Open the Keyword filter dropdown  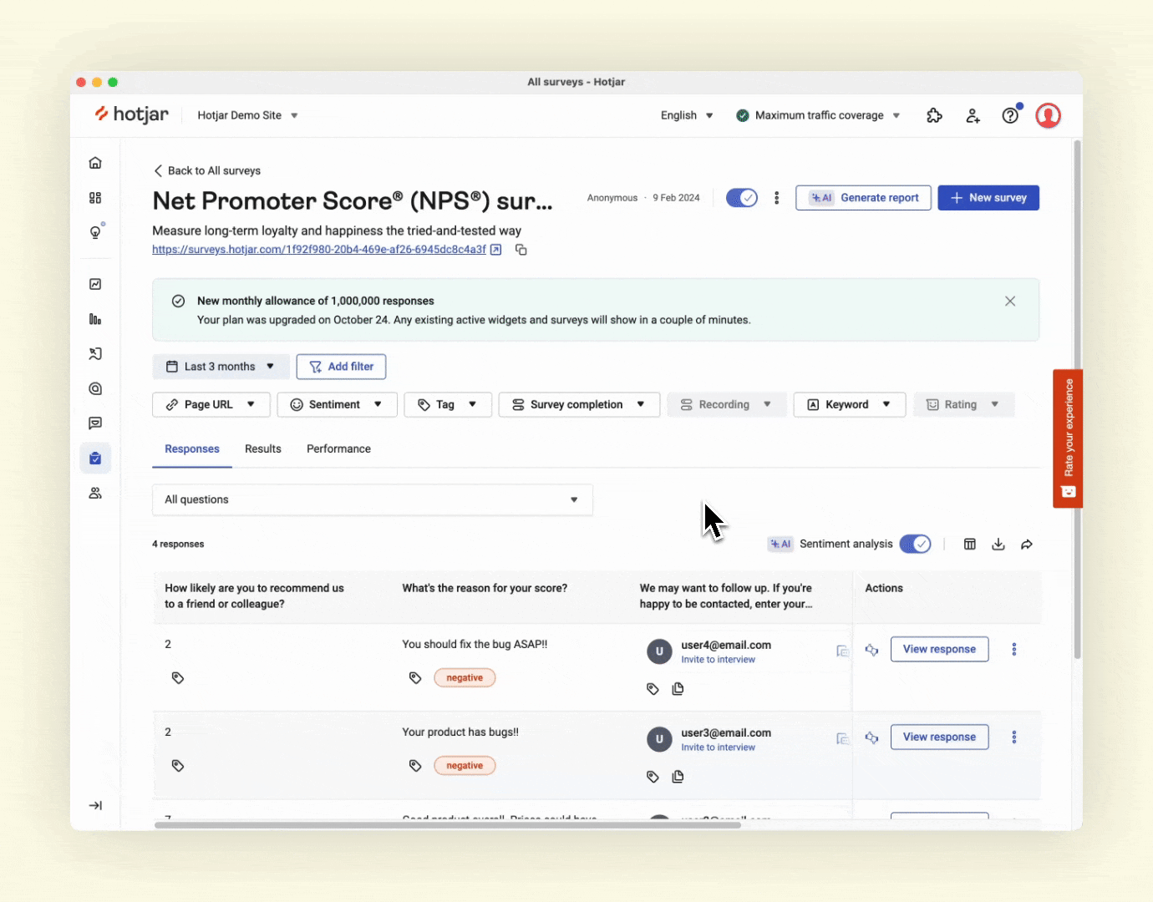point(849,404)
